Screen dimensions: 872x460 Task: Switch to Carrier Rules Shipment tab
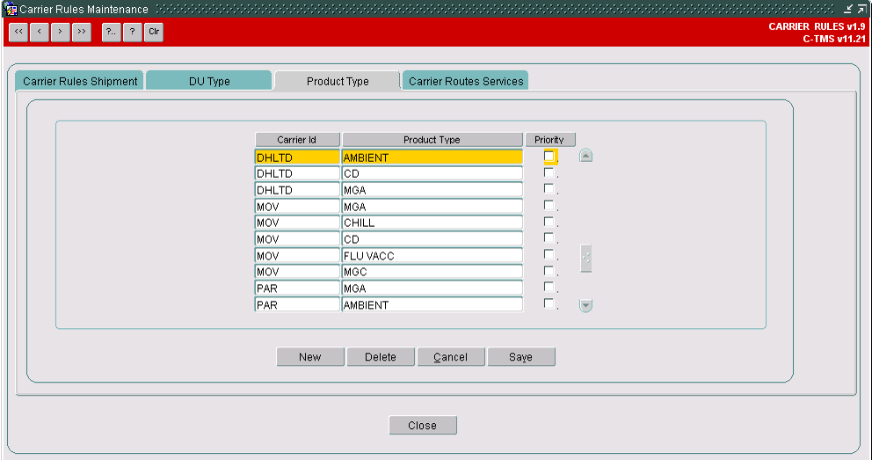tap(79, 81)
